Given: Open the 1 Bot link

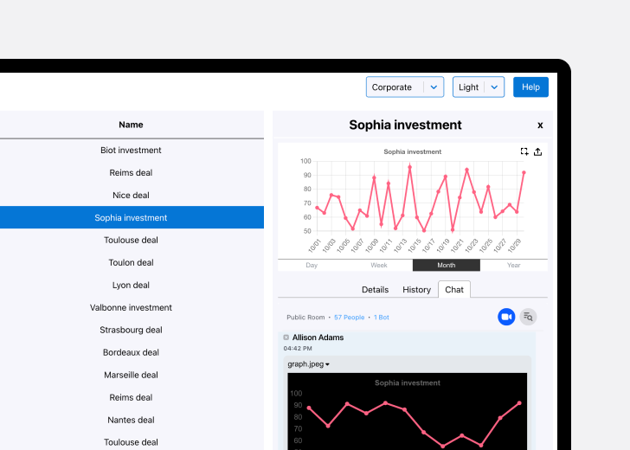Looking at the screenshot, I should point(382,318).
